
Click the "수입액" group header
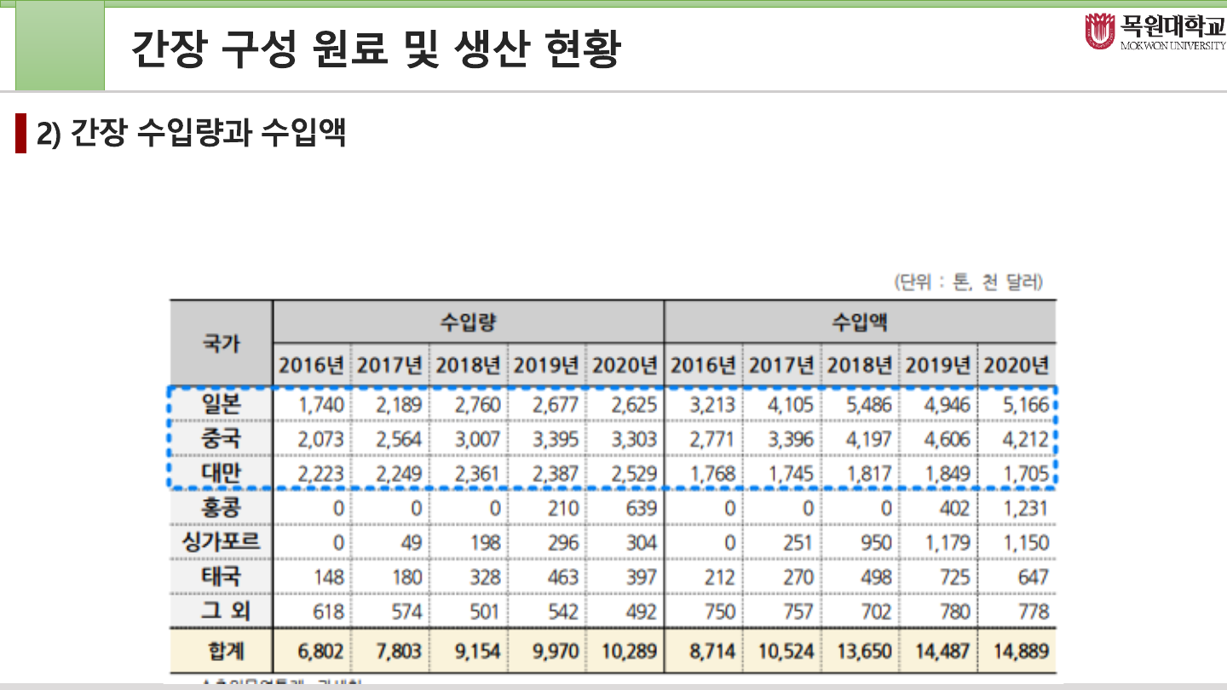(860, 322)
